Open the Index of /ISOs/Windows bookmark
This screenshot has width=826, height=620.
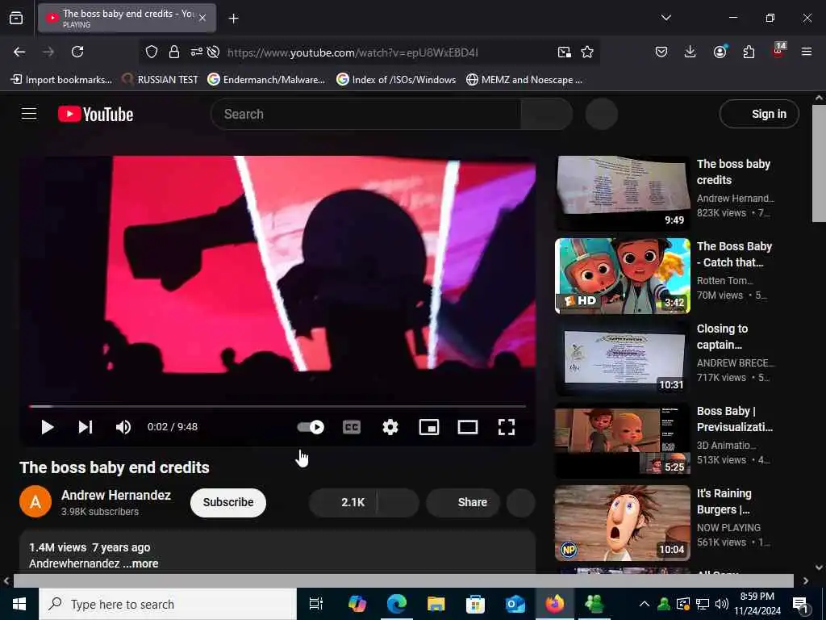tap(396, 80)
